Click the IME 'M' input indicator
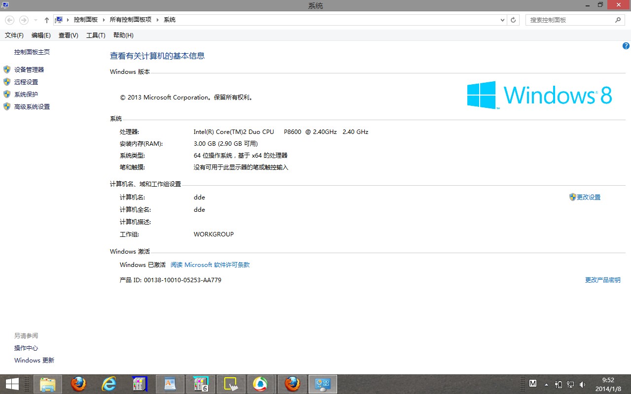The width and height of the screenshot is (631, 394). [533, 383]
